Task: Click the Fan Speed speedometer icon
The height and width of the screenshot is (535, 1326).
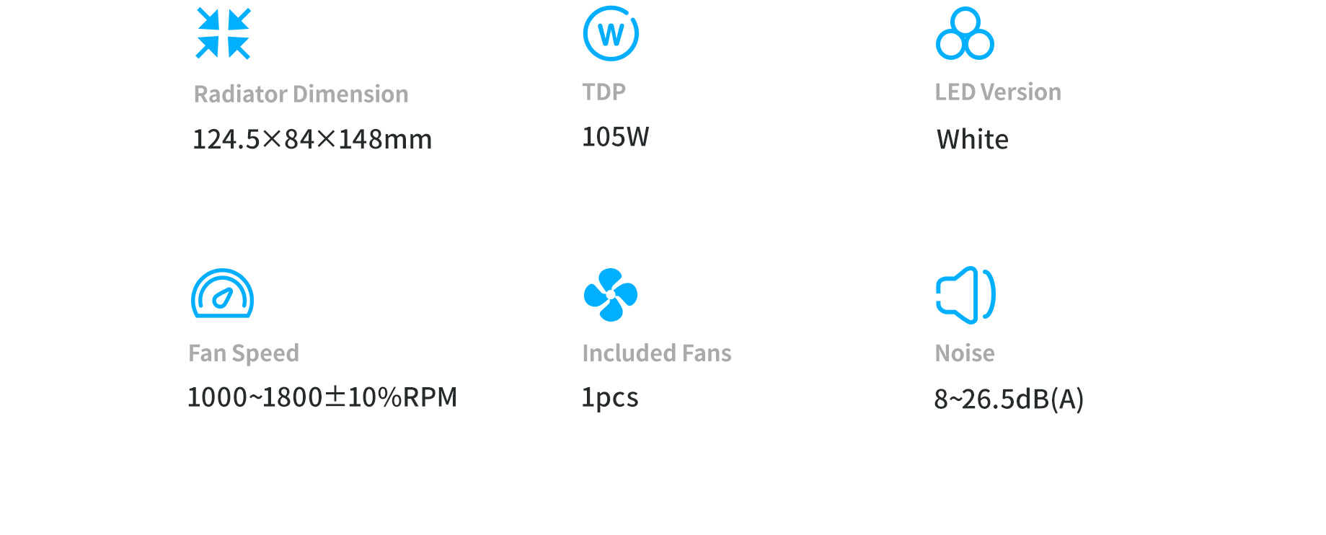Action: pos(222,293)
